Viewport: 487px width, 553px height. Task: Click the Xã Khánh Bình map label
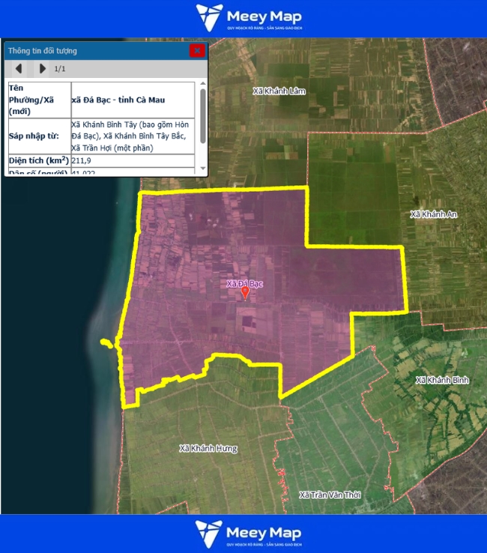441,380
